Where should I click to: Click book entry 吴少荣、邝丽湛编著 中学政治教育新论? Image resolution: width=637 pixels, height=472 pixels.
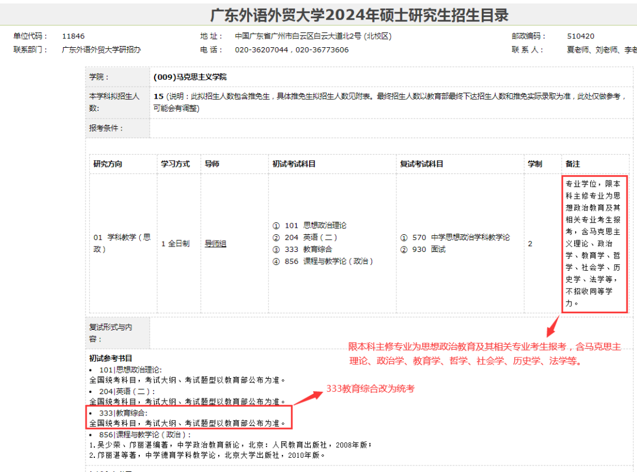pos(231,445)
